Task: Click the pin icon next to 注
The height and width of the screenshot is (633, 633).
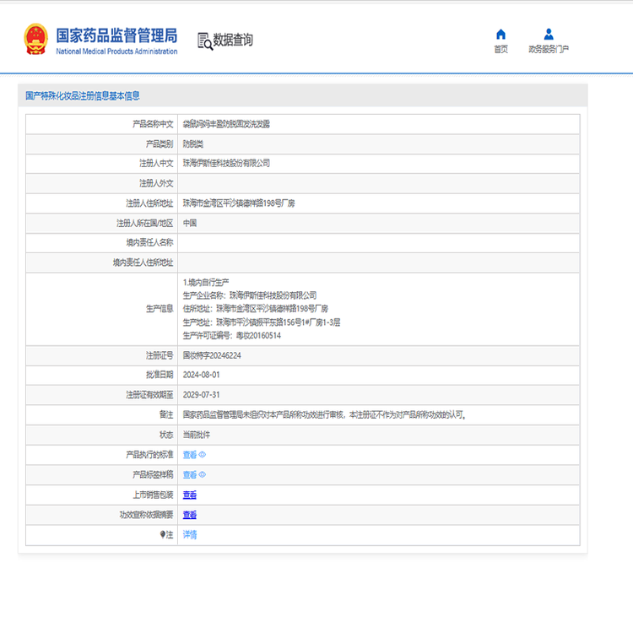Action: [x=163, y=535]
